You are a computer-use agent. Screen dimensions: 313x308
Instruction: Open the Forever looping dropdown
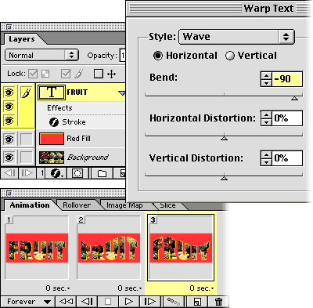click(28, 302)
